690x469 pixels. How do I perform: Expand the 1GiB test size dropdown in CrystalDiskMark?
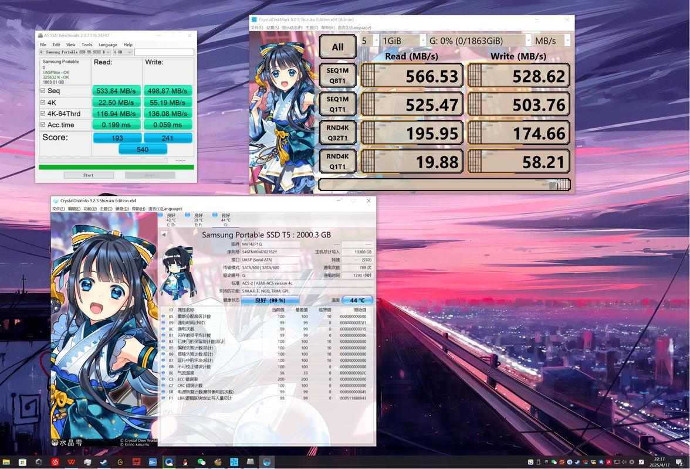tap(402, 40)
